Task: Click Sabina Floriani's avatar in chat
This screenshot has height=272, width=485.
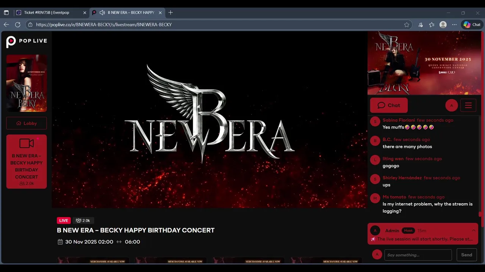Action: 375,121
